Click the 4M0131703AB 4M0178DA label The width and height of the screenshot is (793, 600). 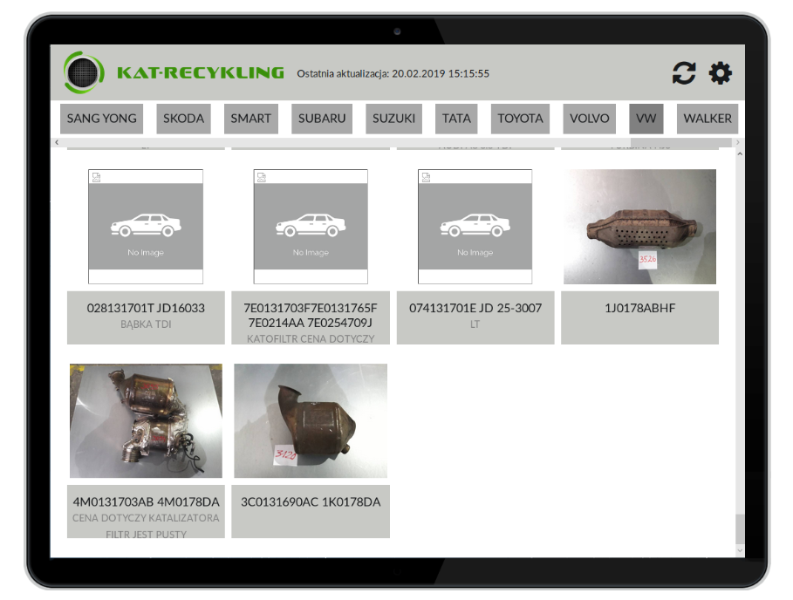[x=146, y=502]
